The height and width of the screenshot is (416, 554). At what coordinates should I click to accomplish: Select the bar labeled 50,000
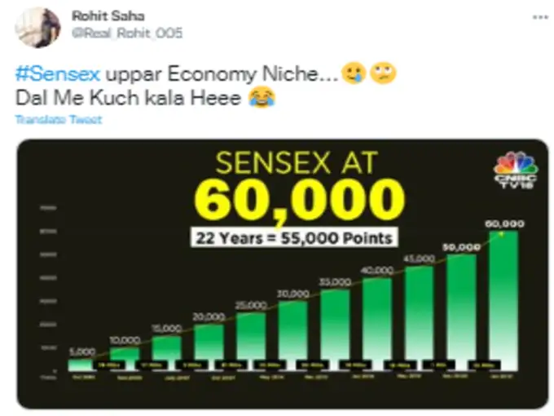(x=462, y=311)
